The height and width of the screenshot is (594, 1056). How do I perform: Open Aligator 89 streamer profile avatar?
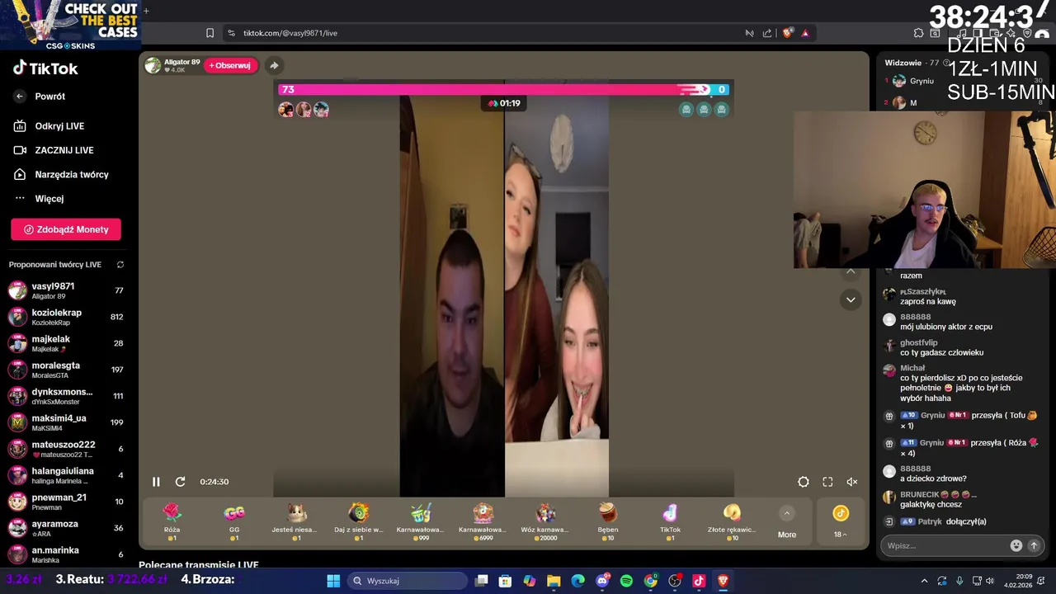(153, 65)
